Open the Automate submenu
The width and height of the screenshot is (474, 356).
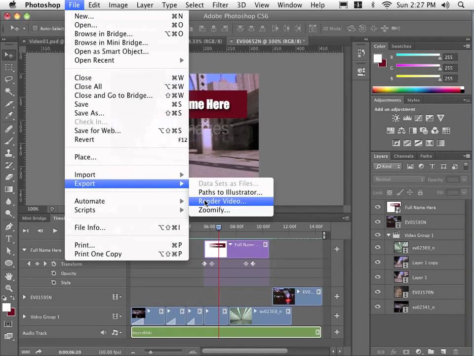coord(127,201)
